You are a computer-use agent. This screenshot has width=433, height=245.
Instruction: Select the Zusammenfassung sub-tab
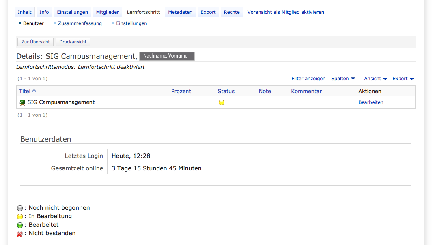80,23
